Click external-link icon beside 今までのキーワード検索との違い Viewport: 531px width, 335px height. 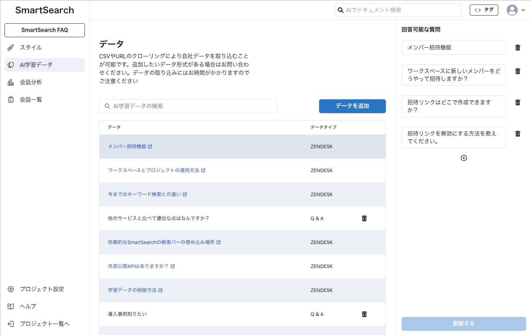(x=185, y=194)
